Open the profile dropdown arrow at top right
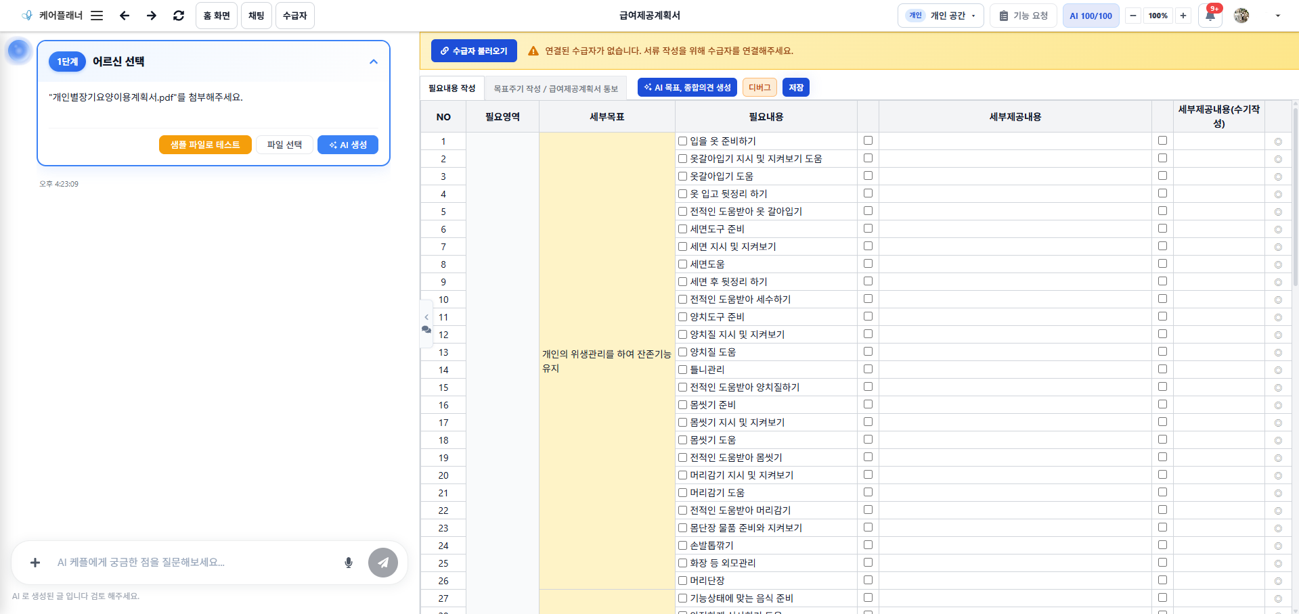Image resolution: width=1299 pixels, height=614 pixels. (x=1278, y=16)
